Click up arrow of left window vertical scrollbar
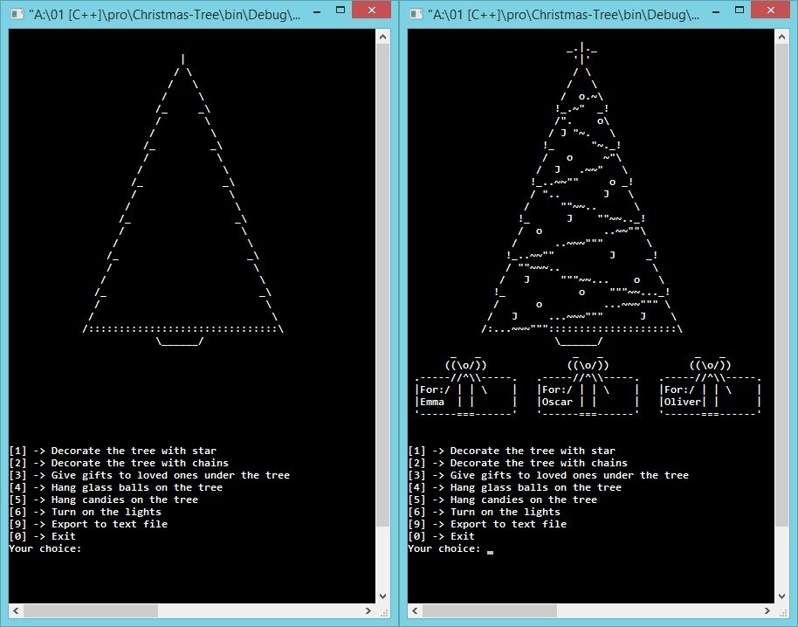Screen dimensions: 798x627 click(x=382, y=37)
